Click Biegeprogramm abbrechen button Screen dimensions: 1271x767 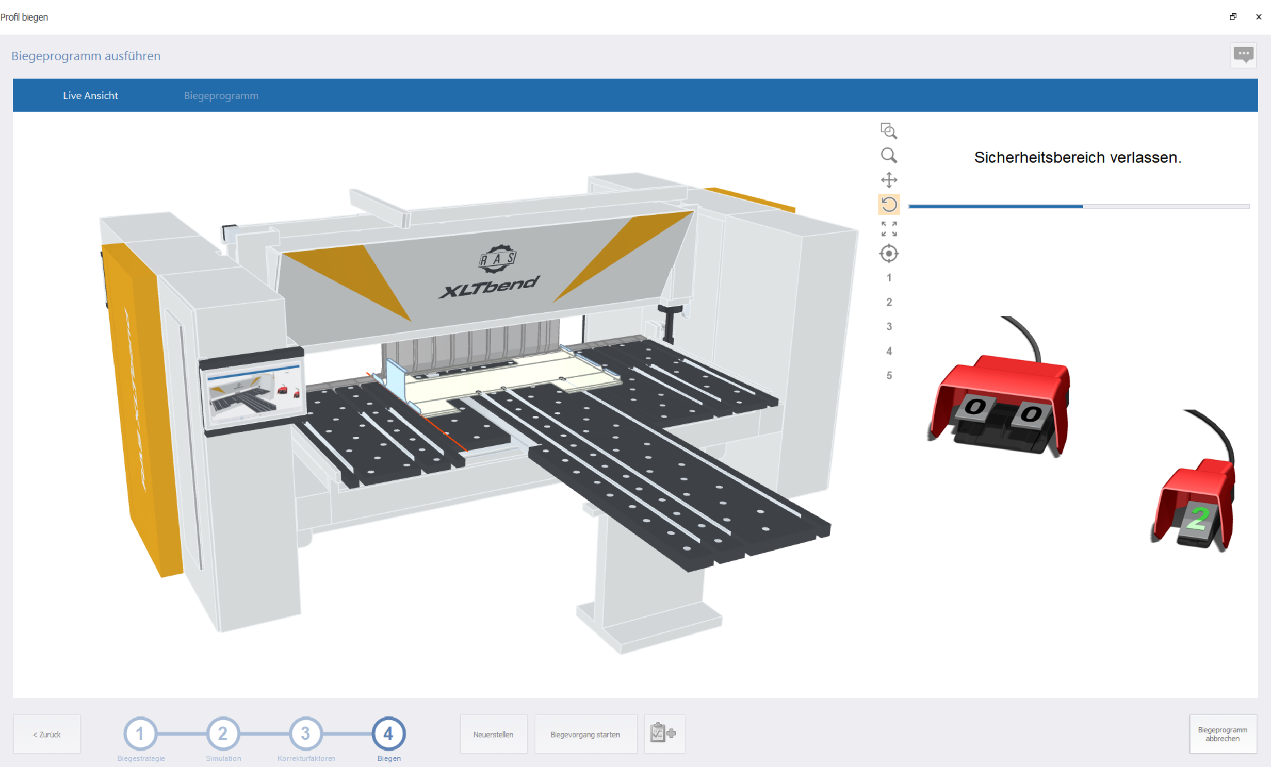coord(1222,734)
